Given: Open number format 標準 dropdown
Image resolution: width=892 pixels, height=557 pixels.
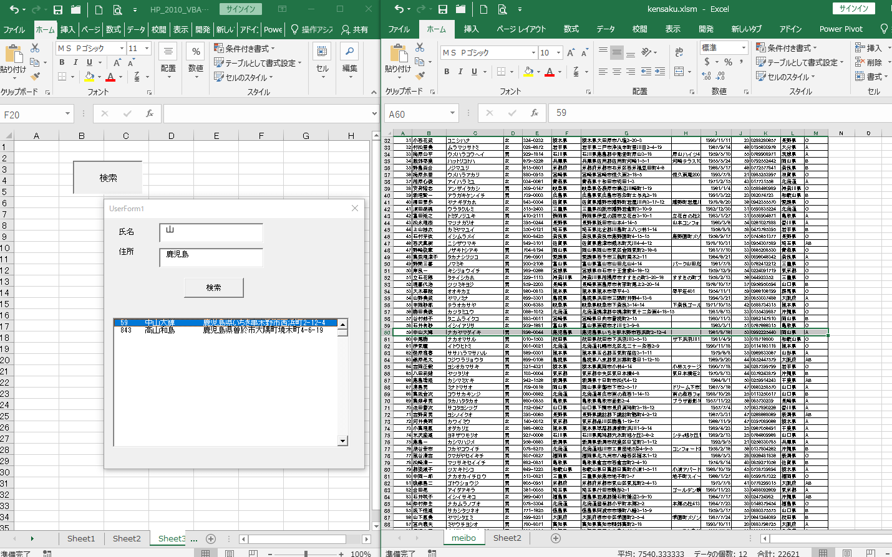Looking at the screenshot, I should click(x=744, y=48).
